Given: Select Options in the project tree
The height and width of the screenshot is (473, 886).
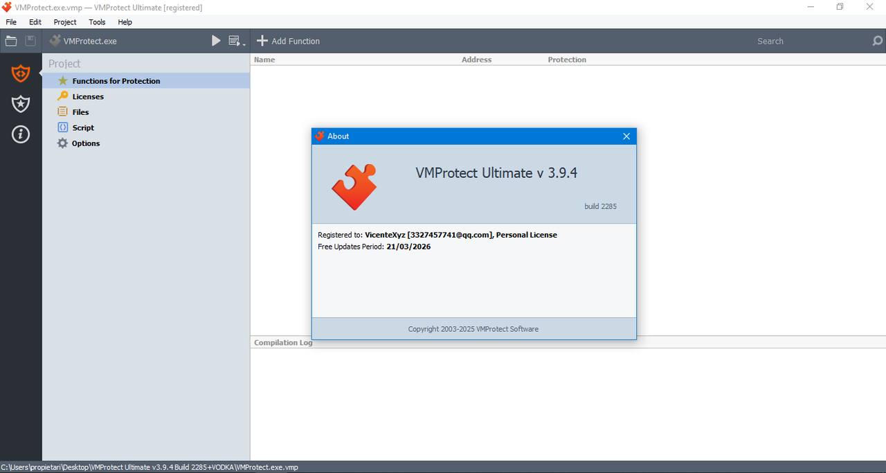Looking at the screenshot, I should pyautogui.click(x=146, y=143).
